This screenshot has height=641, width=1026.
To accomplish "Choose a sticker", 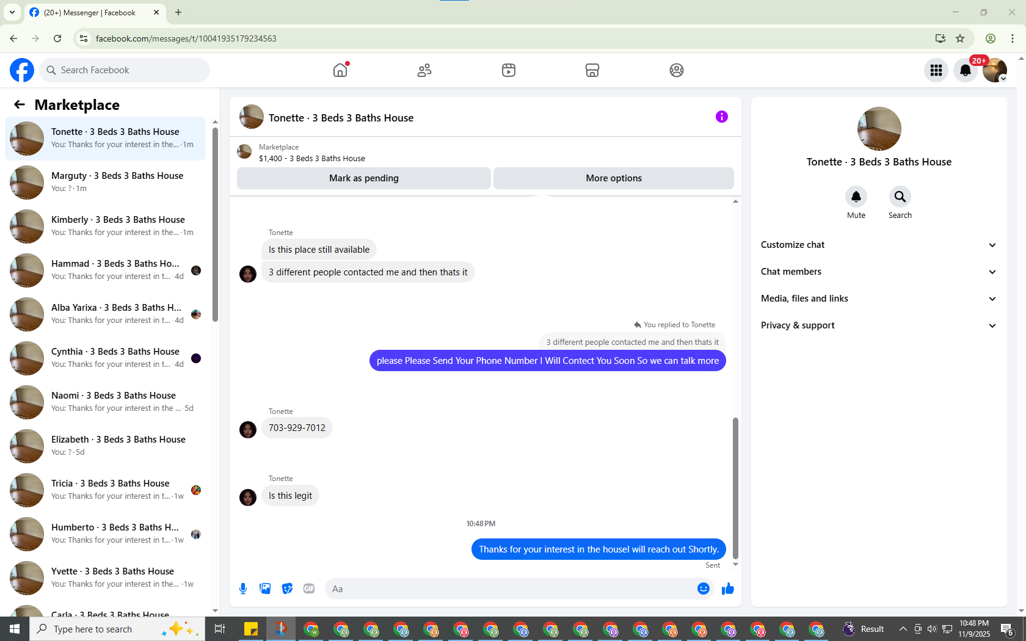I will [x=287, y=588].
